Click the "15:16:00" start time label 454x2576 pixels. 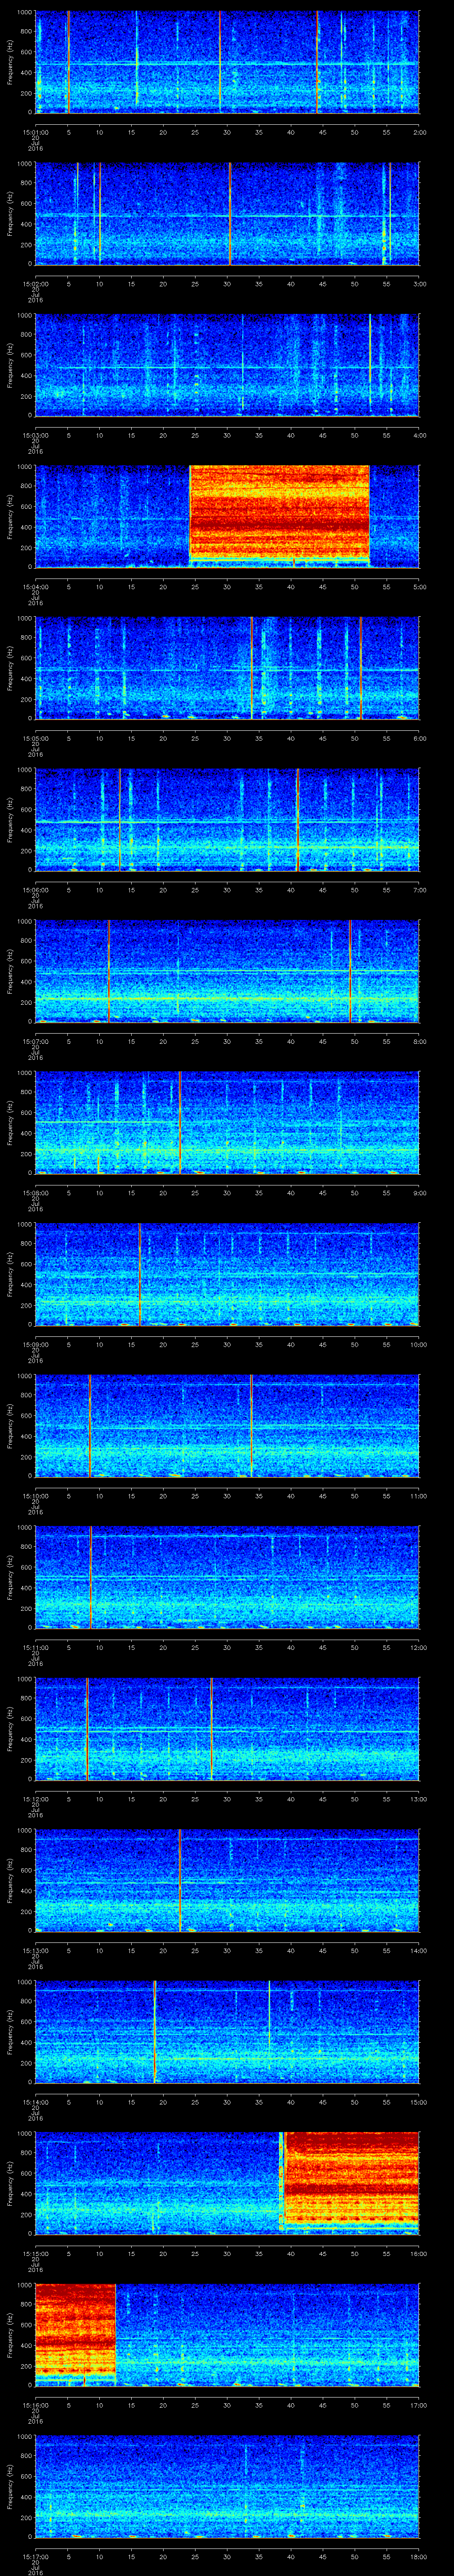35,2405
